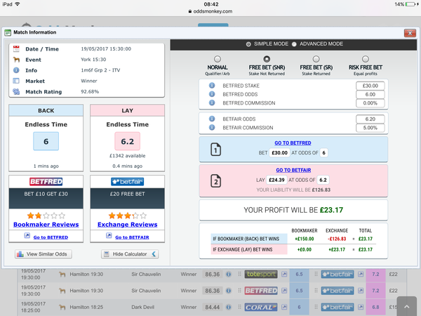Screen dimensions: 421x316
Task: Click the info icon beside Betfred Odds
Action: click(x=212, y=94)
